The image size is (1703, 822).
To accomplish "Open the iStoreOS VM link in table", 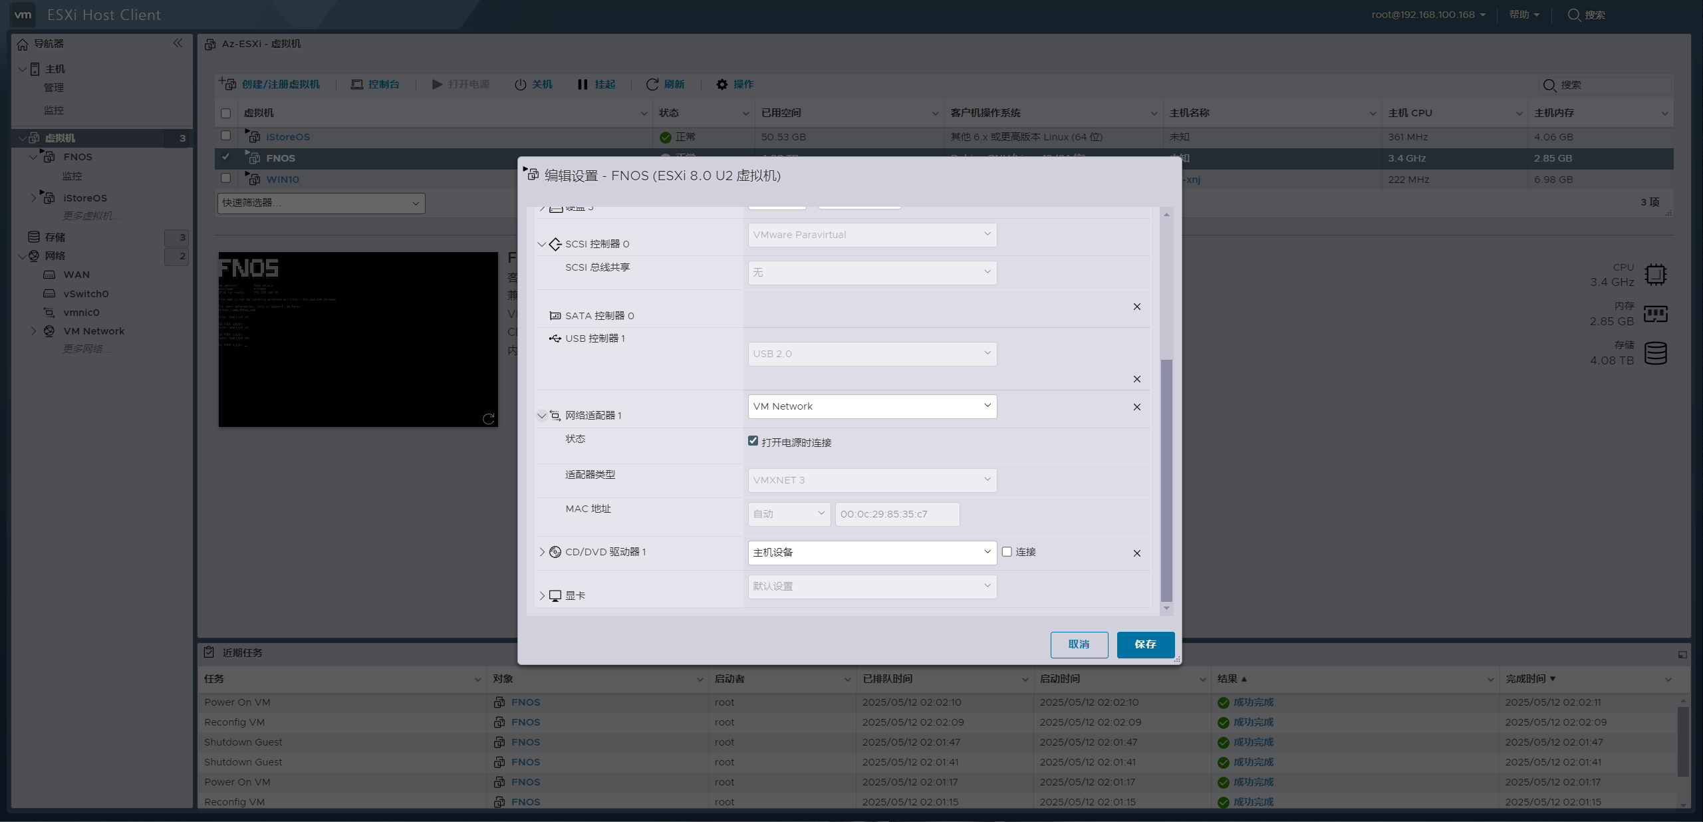I will (288, 137).
